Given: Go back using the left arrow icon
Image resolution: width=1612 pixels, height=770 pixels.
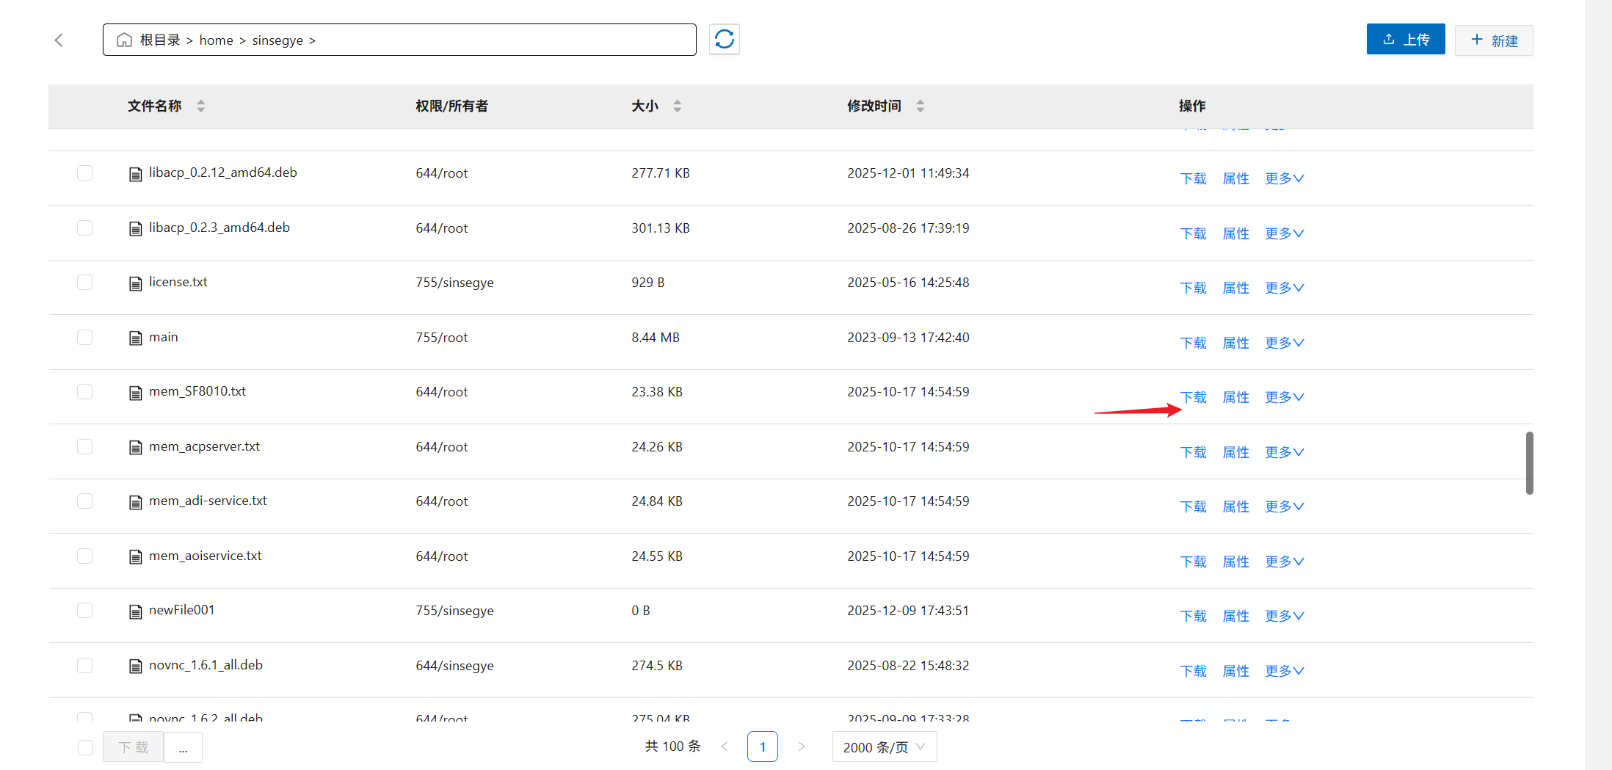Looking at the screenshot, I should [59, 40].
